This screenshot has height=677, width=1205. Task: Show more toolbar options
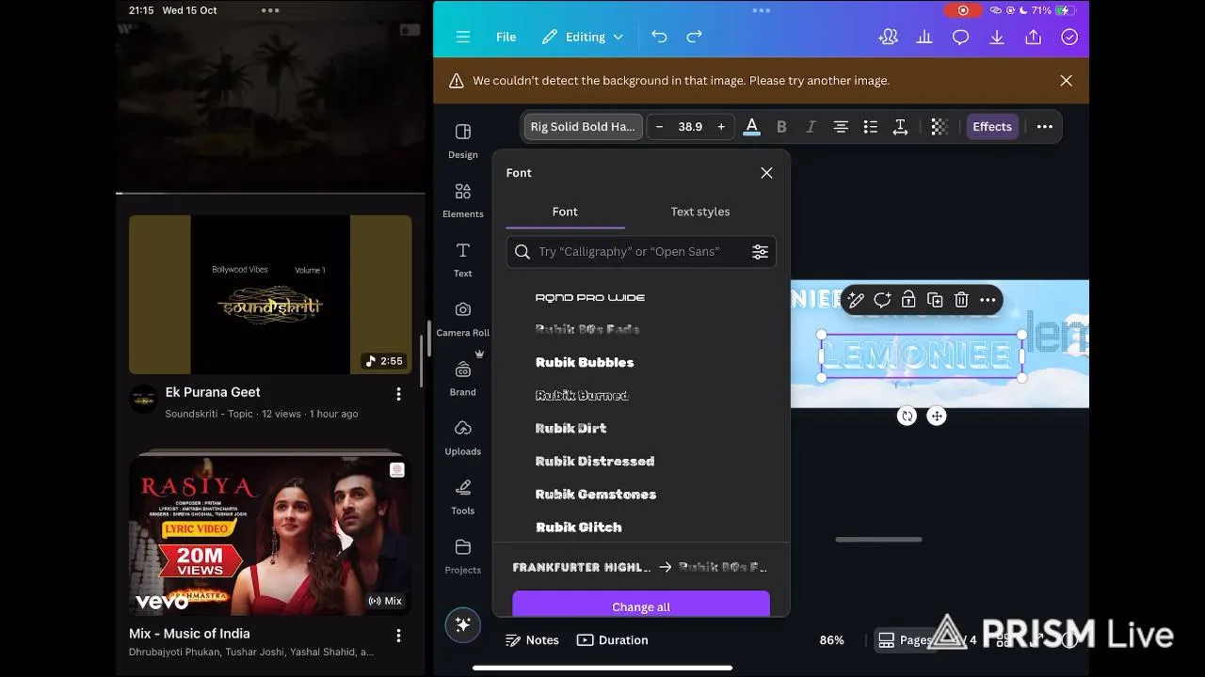coord(1044,127)
